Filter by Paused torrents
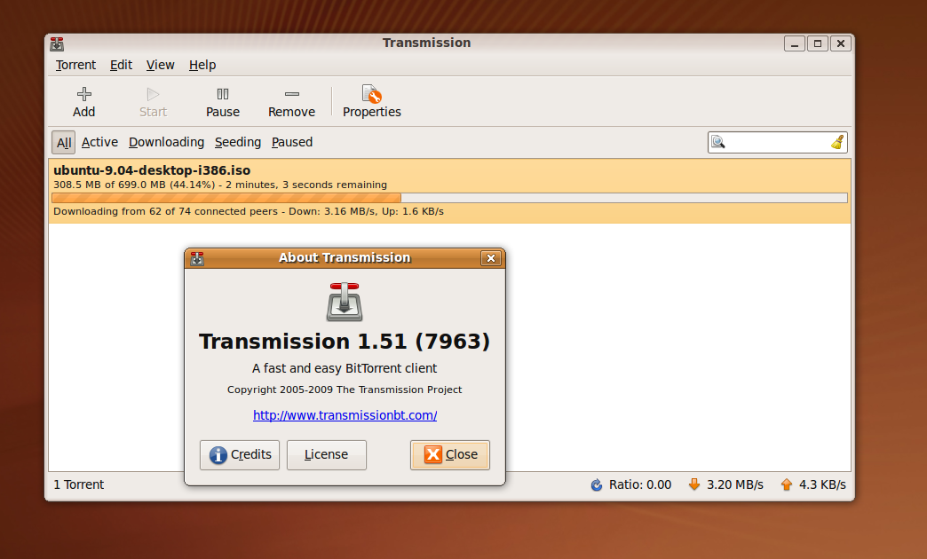 [292, 142]
